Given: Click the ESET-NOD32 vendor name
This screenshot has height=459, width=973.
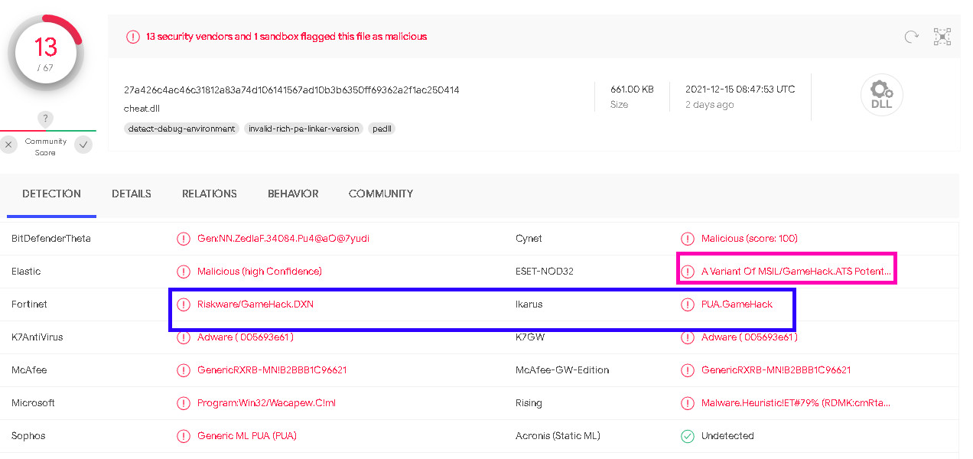Looking at the screenshot, I should click(545, 272).
